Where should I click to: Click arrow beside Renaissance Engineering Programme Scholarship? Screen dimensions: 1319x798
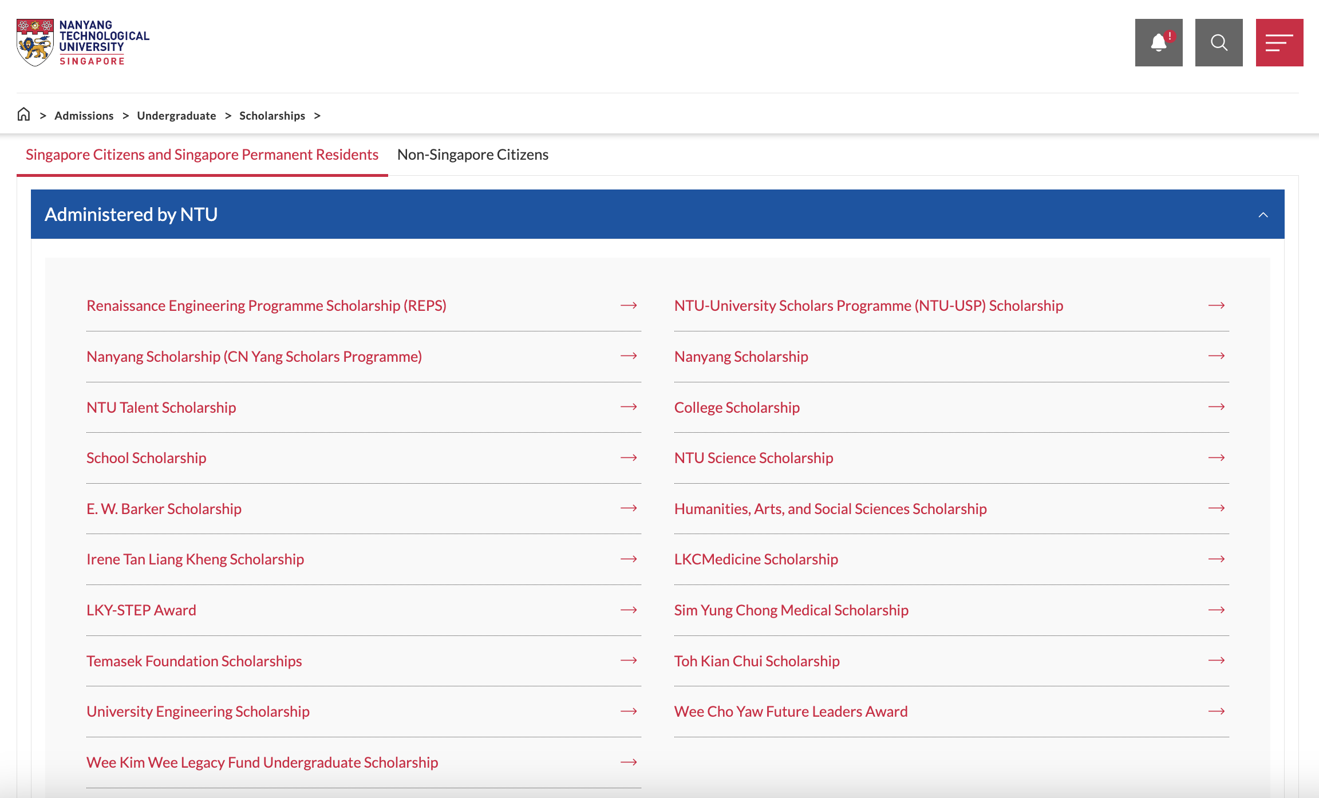(629, 305)
